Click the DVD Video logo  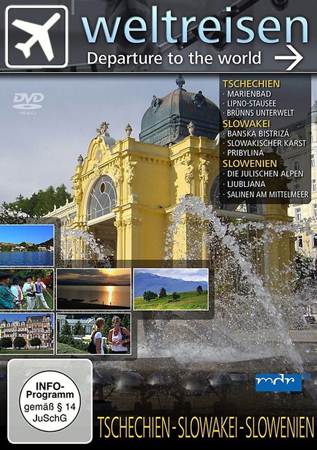click(x=28, y=103)
